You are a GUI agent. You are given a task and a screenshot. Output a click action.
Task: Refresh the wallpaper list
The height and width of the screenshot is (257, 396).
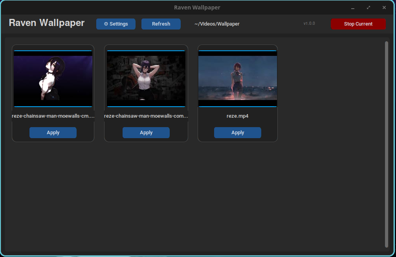pyautogui.click(x=161, y=24)
